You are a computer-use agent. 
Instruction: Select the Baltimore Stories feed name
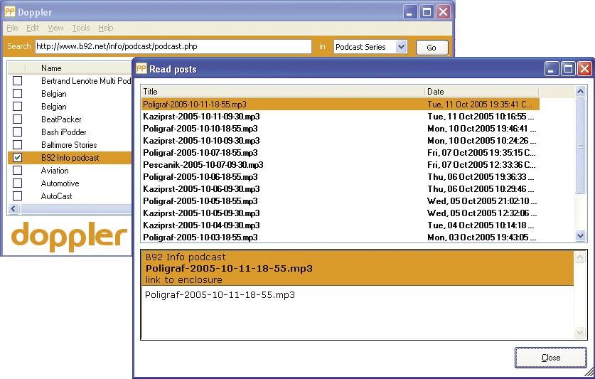tap(69, 144)
